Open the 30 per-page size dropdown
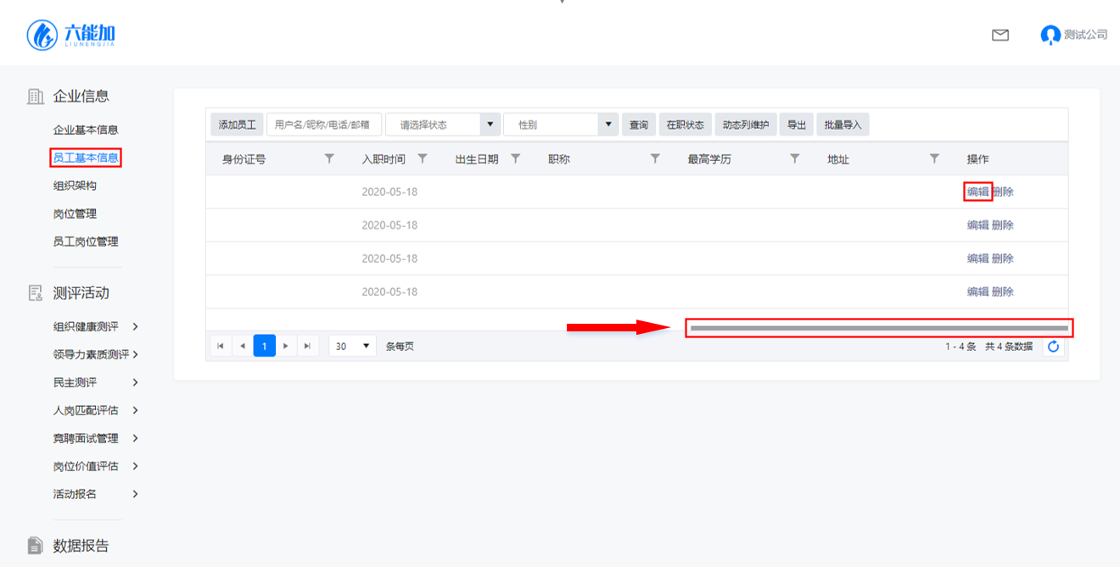1120x567 pixels. 352,346
